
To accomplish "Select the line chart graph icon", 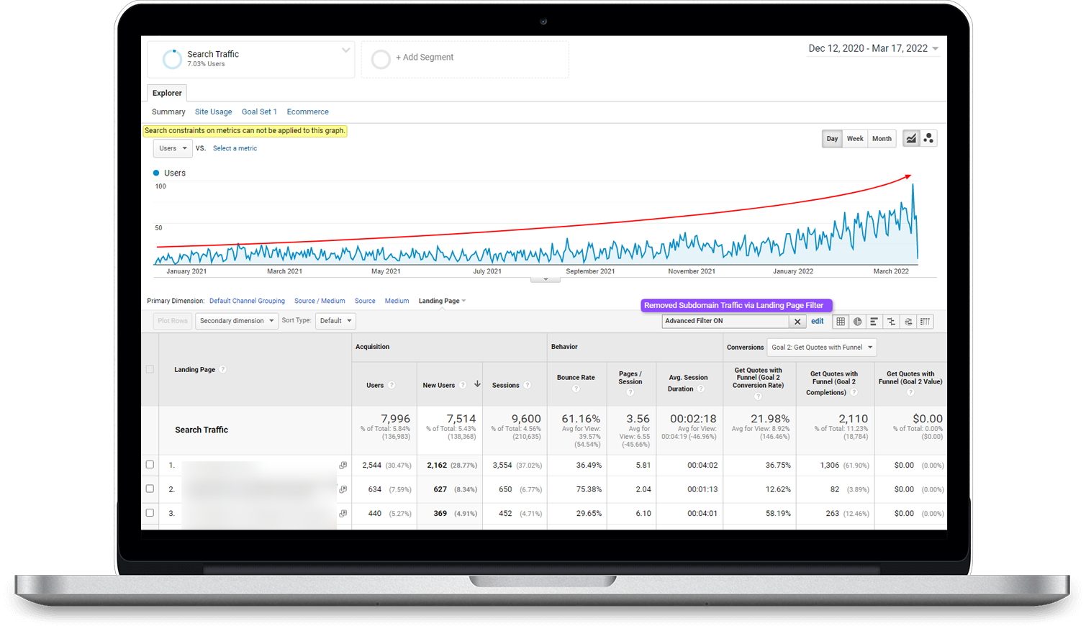I will (911, 138).
